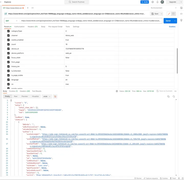Image resolution: width=184 pixels, height=180 pixels.
Task: Click the device_id value 7237484078130955778
Action: tap(75, 49)
